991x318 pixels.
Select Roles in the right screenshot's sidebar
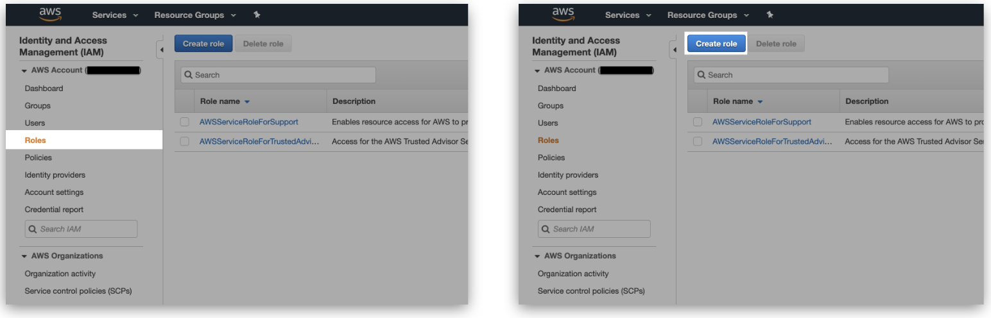[x=548, y=140]
